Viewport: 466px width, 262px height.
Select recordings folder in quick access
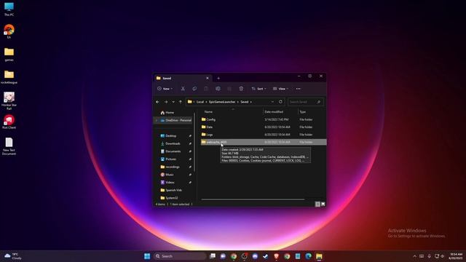173,167
